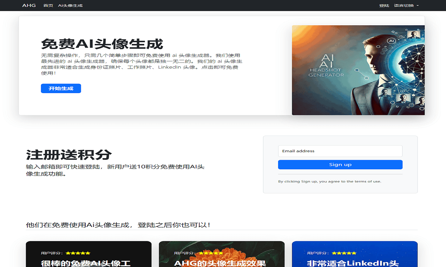Click the star rating on the black card

coord(78,253)
